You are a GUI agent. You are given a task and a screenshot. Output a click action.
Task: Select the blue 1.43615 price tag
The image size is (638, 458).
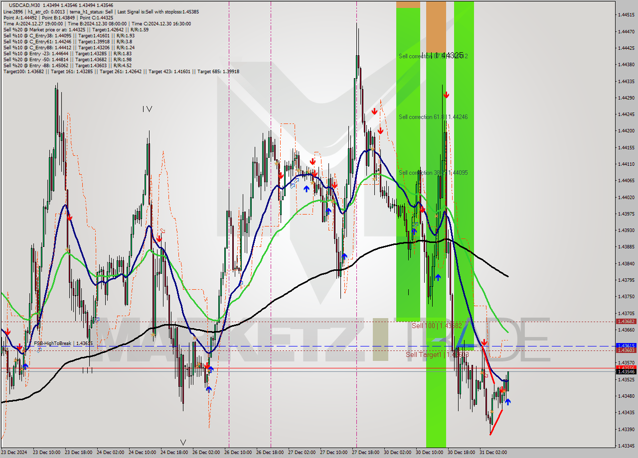tap(626, 345)
